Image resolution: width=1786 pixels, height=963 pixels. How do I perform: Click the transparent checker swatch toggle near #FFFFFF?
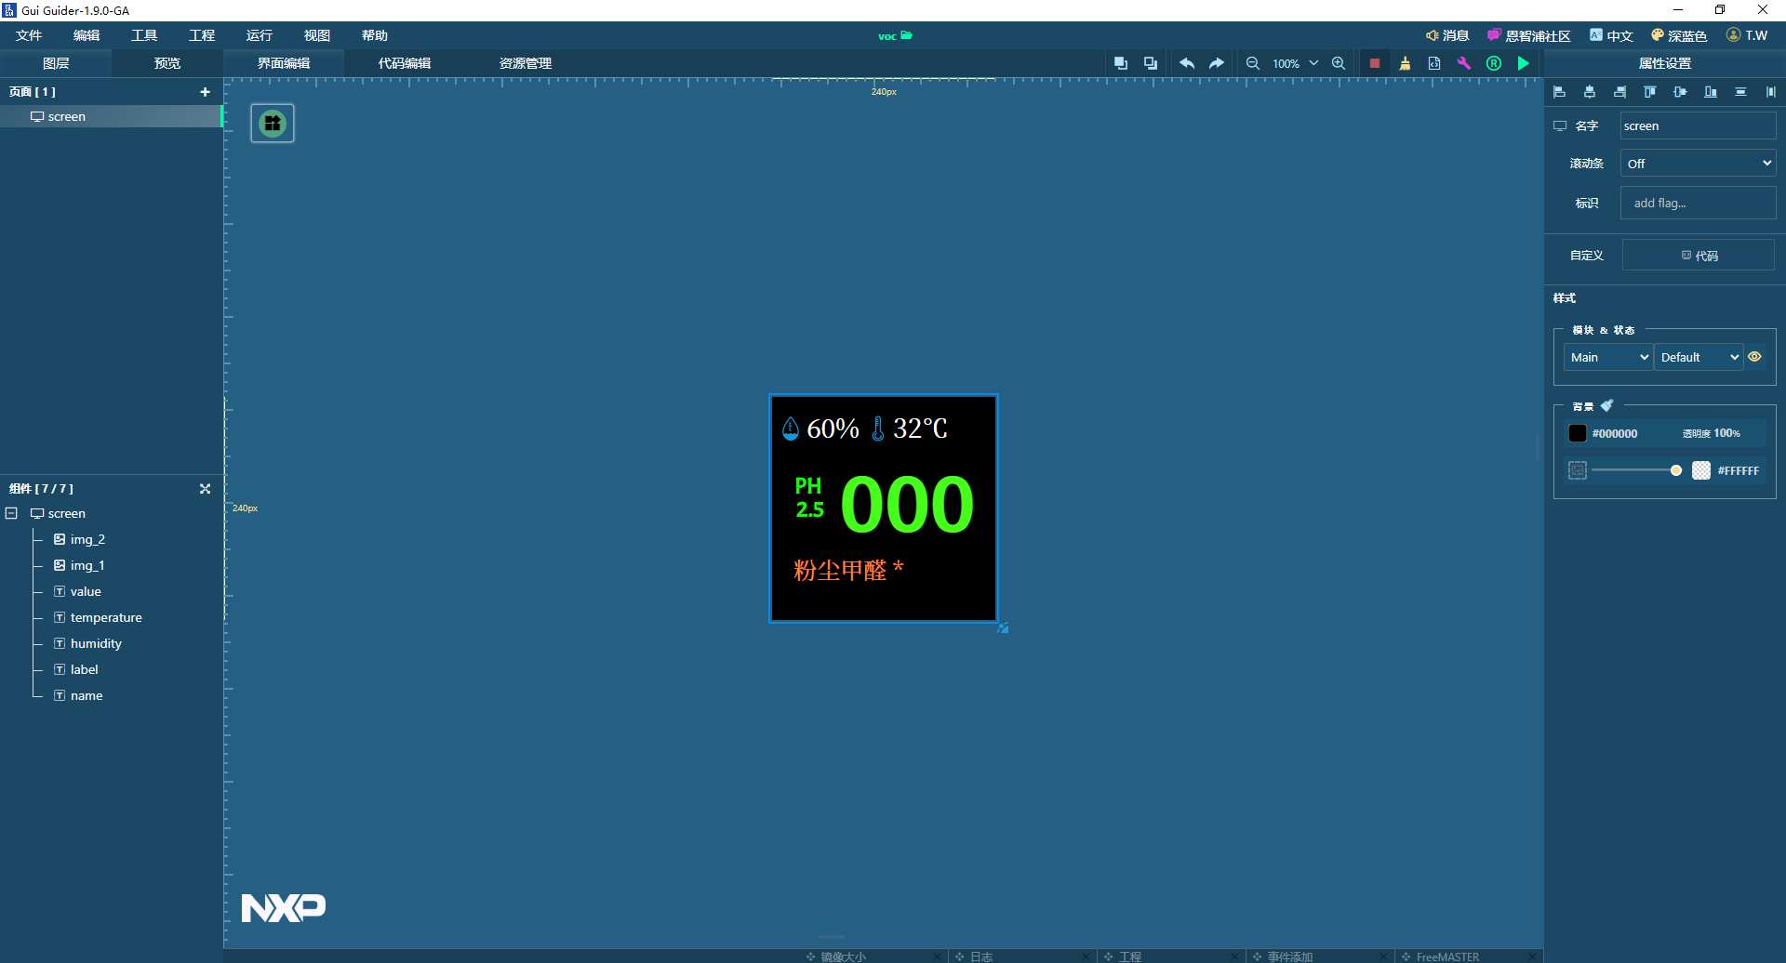[x=1701, y=470]
